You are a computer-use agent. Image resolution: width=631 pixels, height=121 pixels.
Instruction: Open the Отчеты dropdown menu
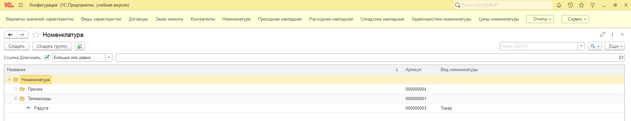click(x=540, y=19)
